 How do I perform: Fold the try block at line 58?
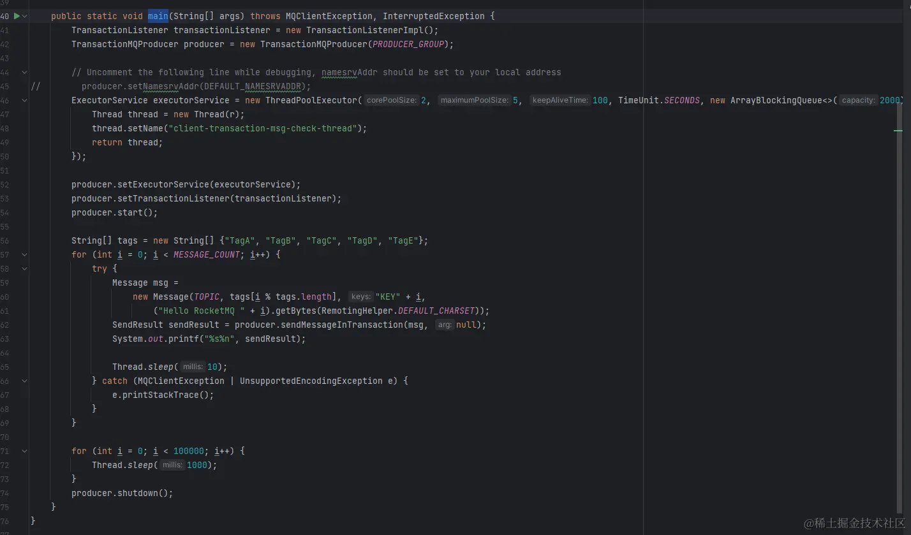pos(25,268)
